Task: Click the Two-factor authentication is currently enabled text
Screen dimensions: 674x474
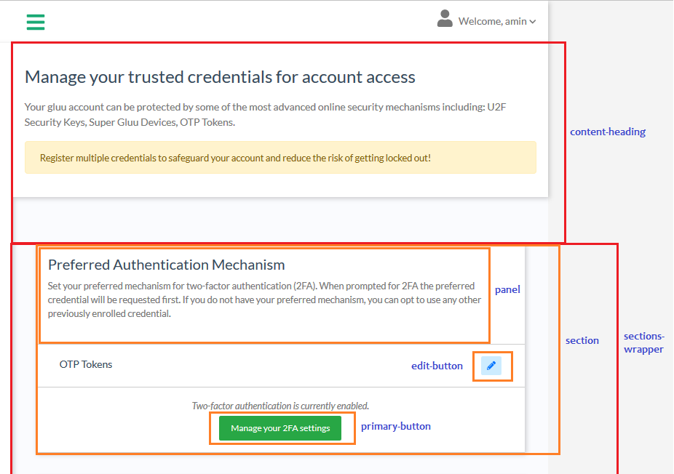Action: point(280,406)
